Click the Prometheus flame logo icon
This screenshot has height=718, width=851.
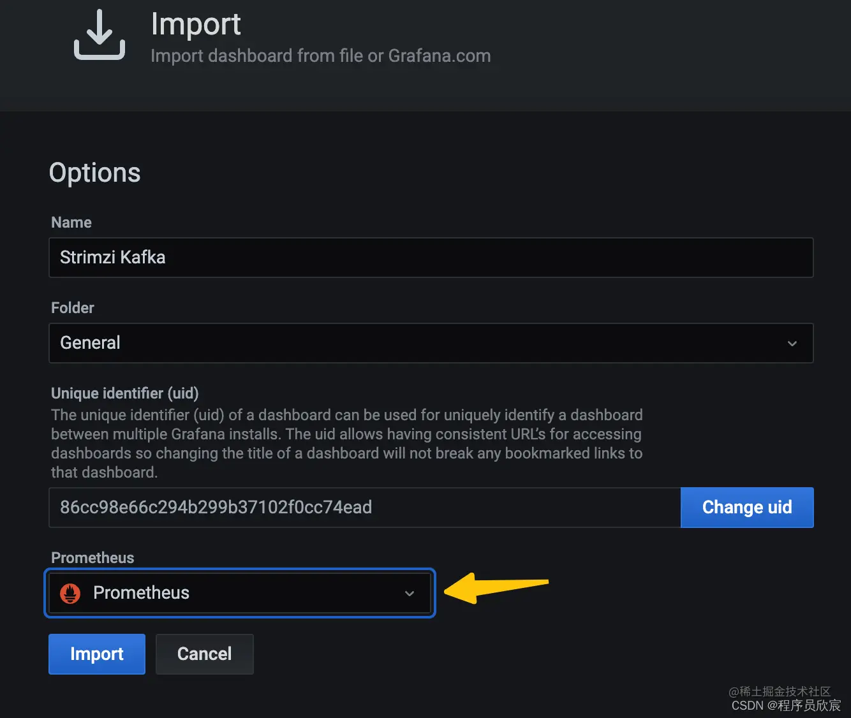click(70, 593)
